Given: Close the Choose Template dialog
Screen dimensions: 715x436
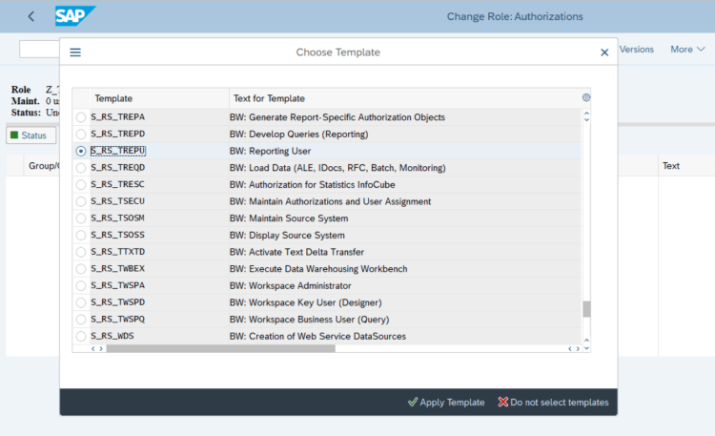Looking at the screenshot, I should [x=603, y=52].
